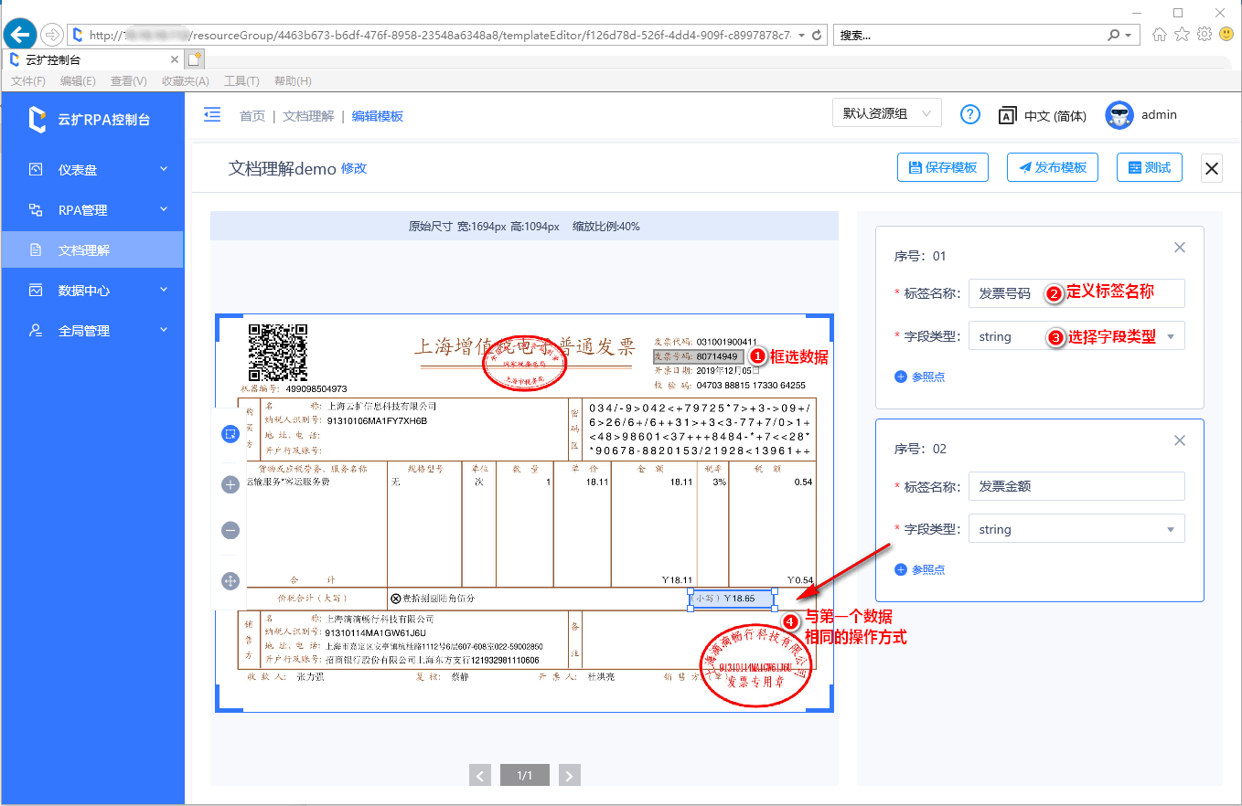Open the browser home icon
The width and height of the screenshot is (1242, 806).
click(x=1160, y=35)
